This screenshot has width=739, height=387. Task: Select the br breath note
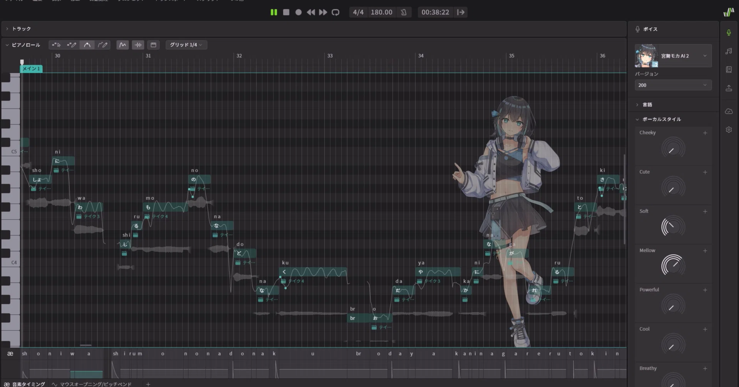coord(359,318)
